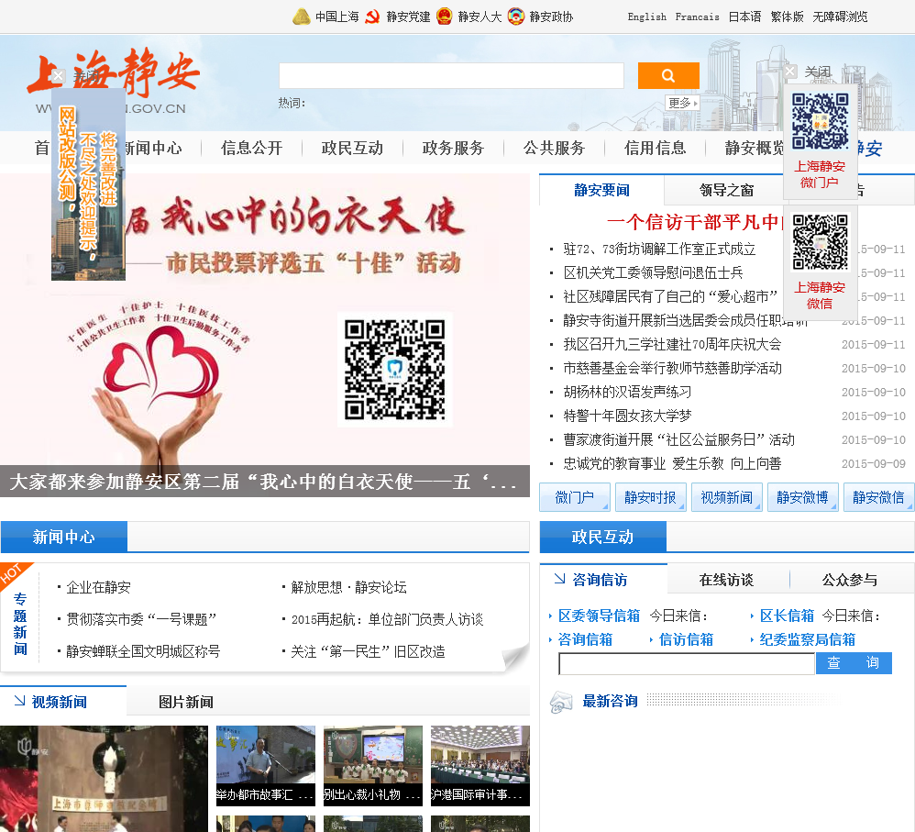The height and width of the screenshot is (832, 915).
Task: Close the right floating QR code panel
Action: [790, 72]
